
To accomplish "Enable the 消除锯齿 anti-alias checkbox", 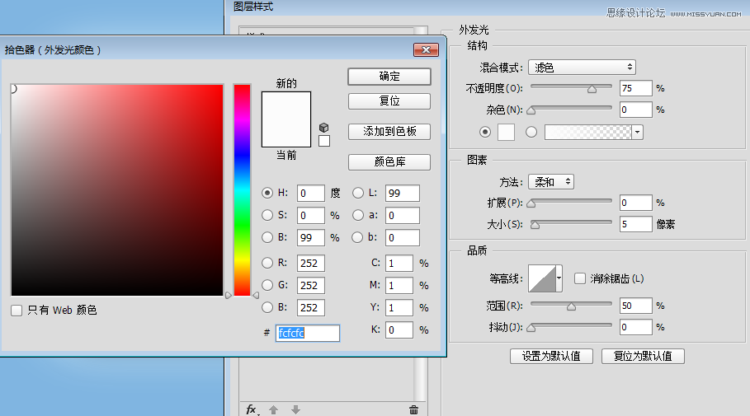I will [x=580, y=278].
